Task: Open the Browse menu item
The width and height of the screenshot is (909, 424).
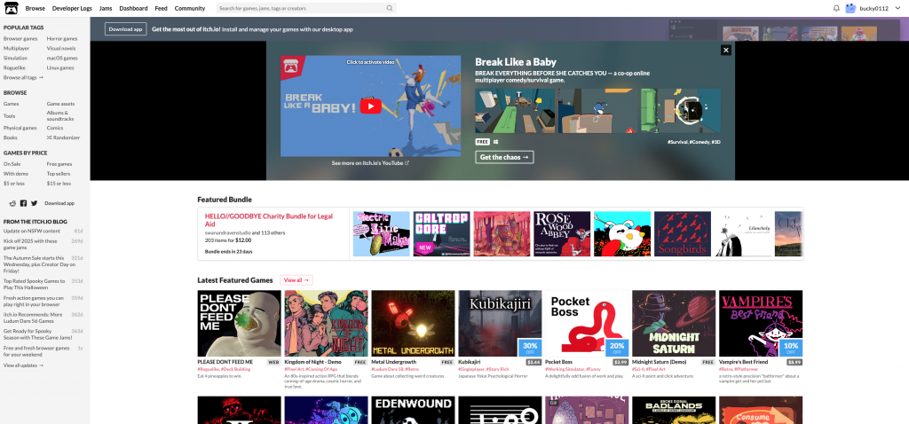Action: [x=36, y=8]
